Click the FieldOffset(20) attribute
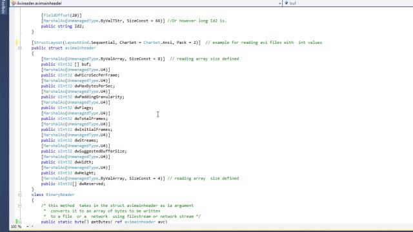The width and height of the screenshot is (413, 232). coord(61,15)
